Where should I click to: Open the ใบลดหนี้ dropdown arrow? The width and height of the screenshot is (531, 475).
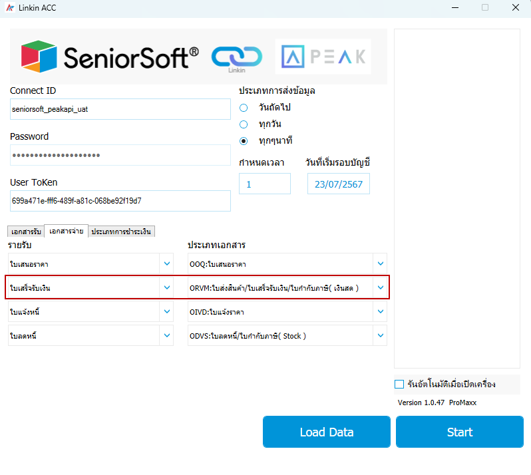click(167, 335)
